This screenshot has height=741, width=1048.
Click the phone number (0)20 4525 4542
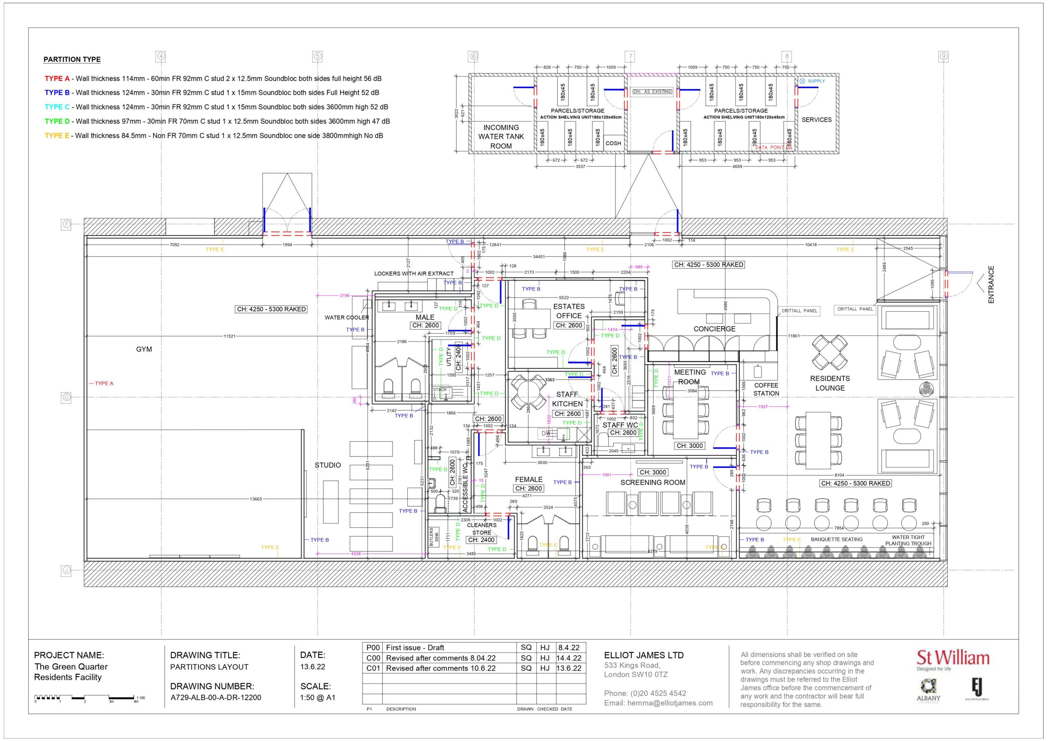(x=658, y=693)
